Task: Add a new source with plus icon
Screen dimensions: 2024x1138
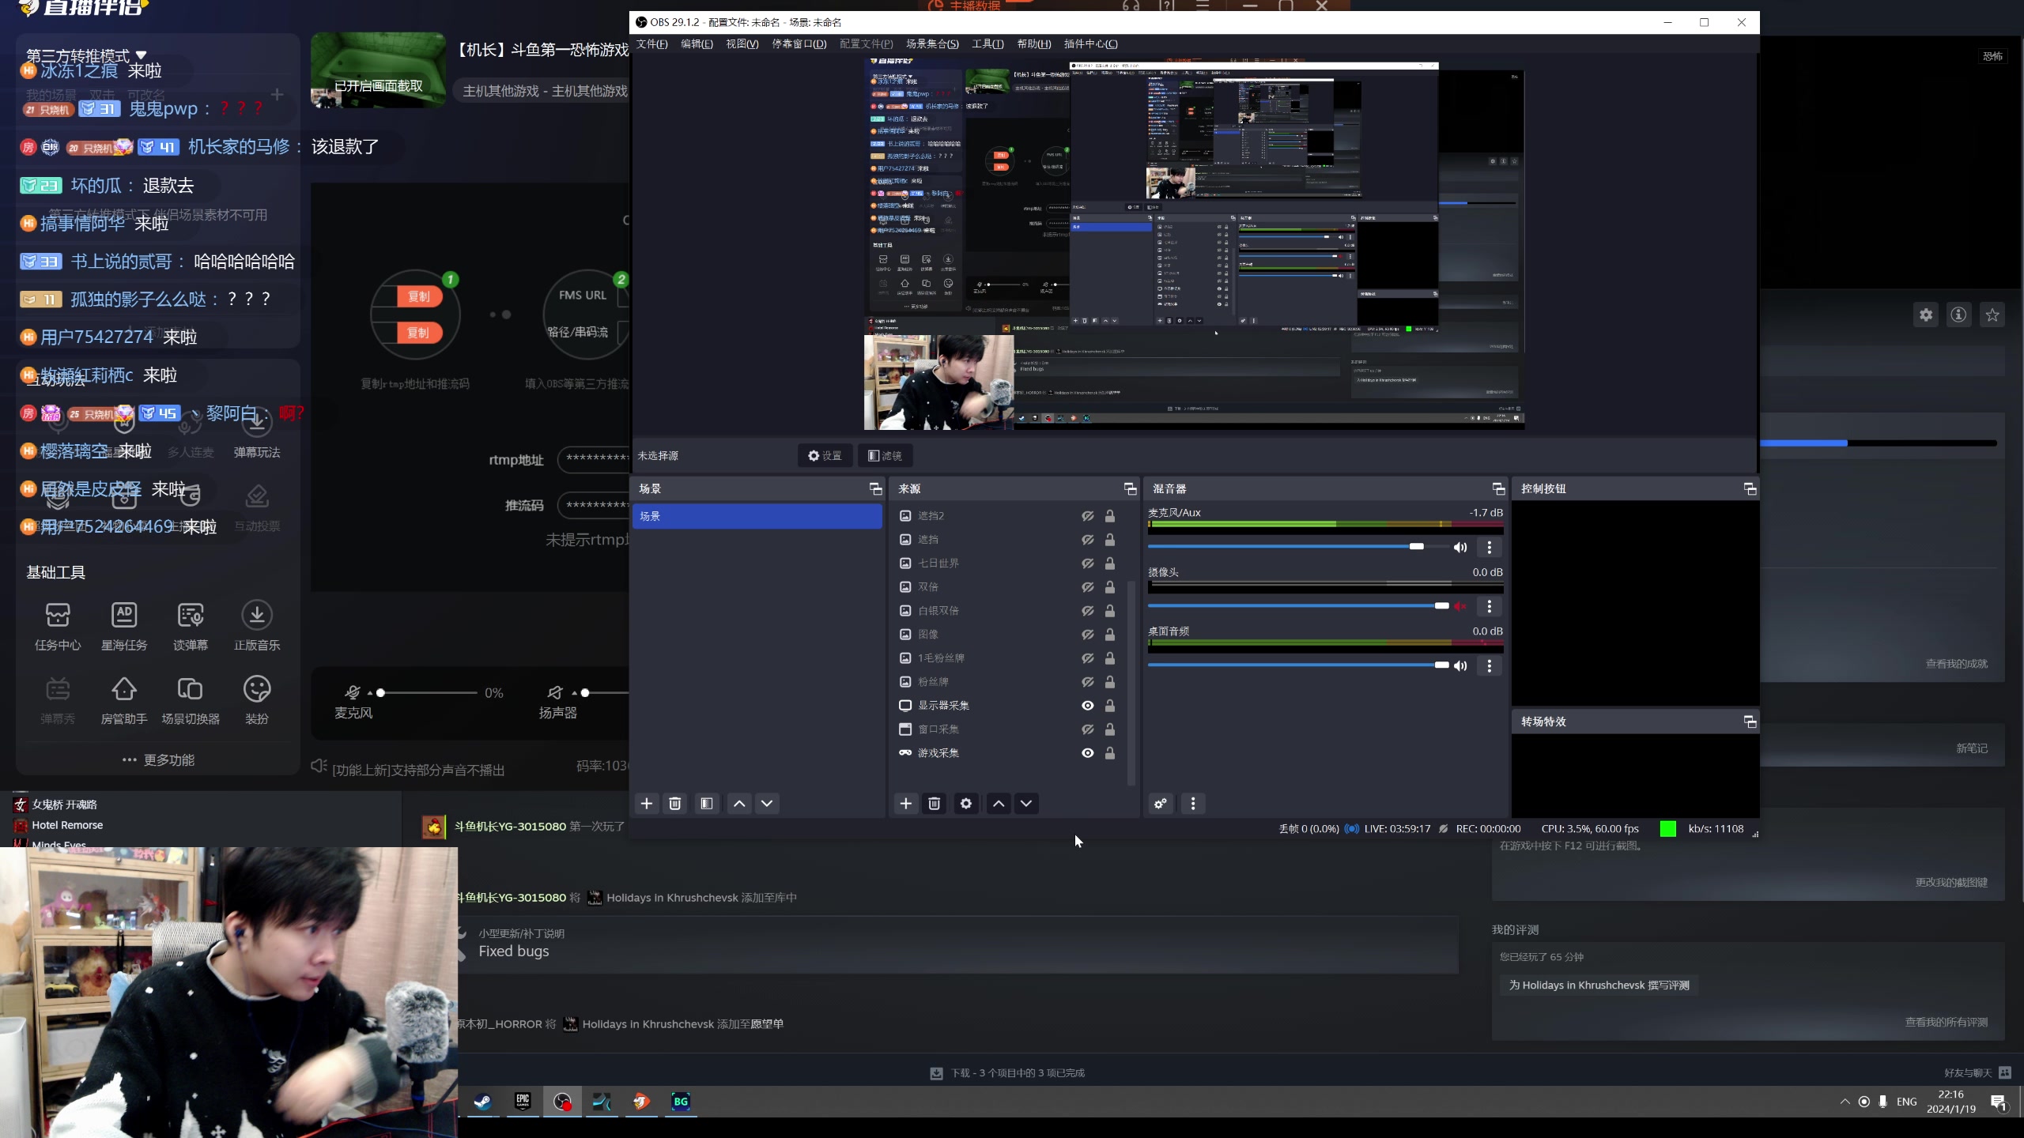Action: tap(905, 804)
